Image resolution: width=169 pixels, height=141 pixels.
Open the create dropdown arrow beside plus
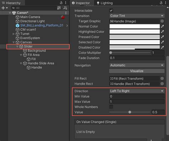click(7, 8)
